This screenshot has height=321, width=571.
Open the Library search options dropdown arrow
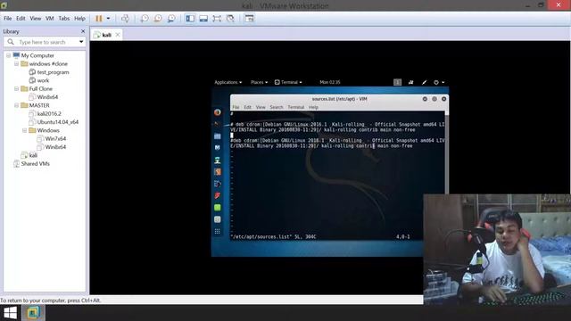[x=81, y=42]
